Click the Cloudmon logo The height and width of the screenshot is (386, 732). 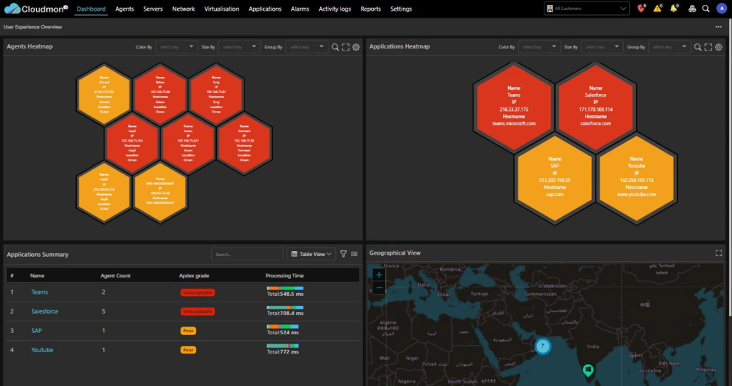point(36,9)
